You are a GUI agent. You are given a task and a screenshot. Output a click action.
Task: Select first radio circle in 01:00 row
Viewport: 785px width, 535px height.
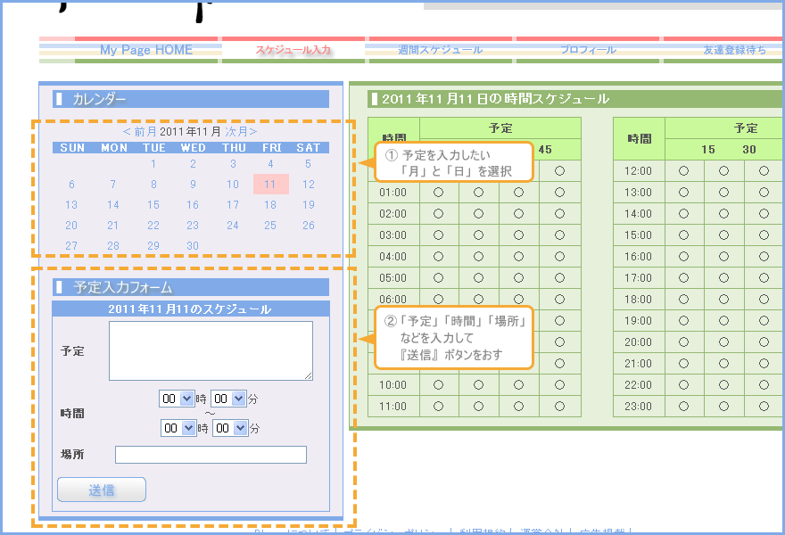pyautogui.click(x=438, y=192)
